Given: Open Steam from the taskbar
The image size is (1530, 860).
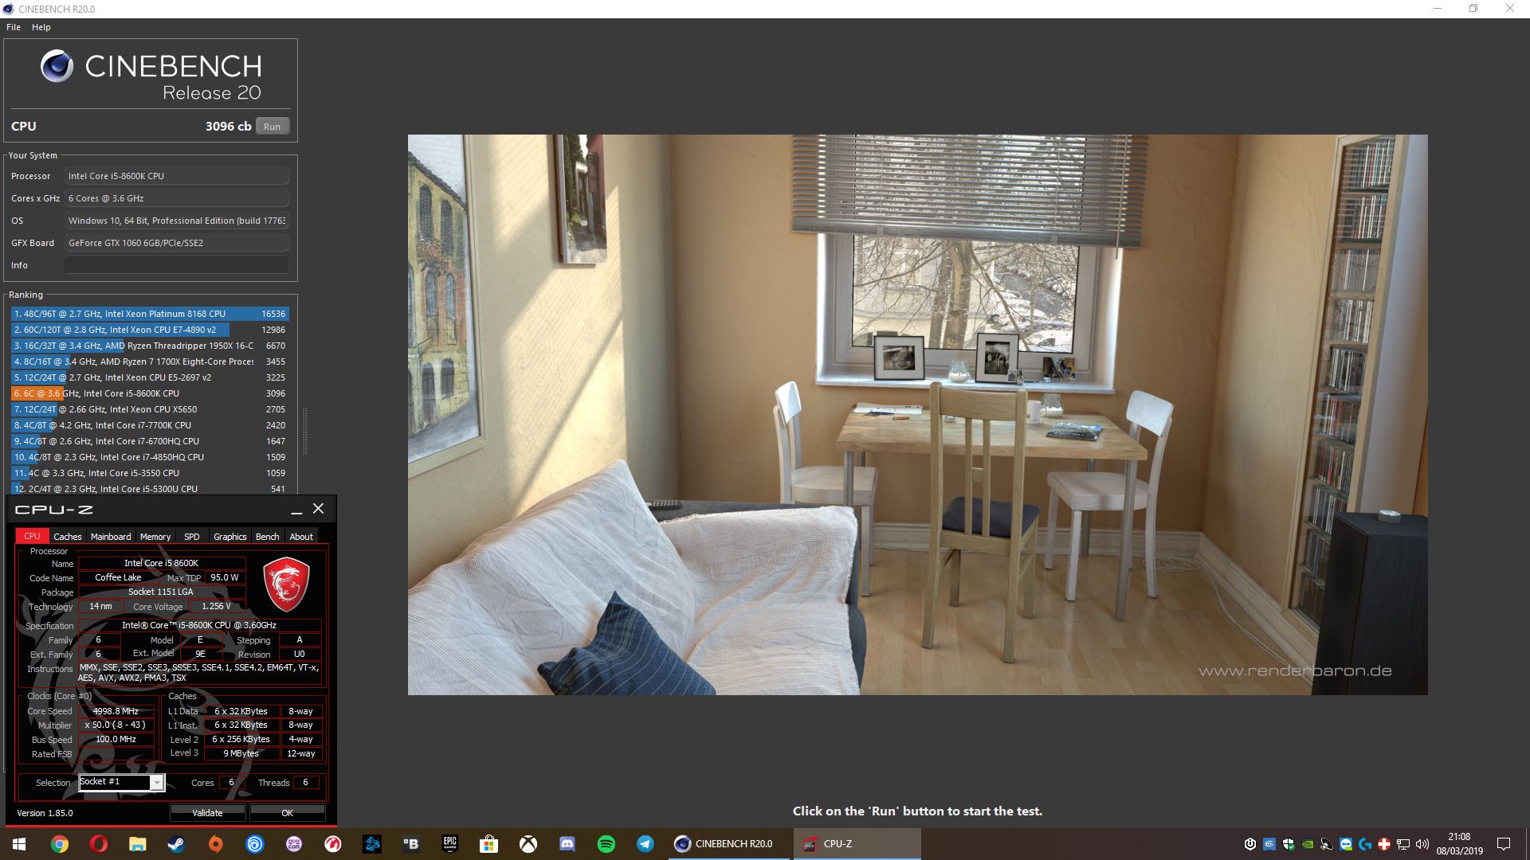Looking at the screenshot, I should coord(177,844).
